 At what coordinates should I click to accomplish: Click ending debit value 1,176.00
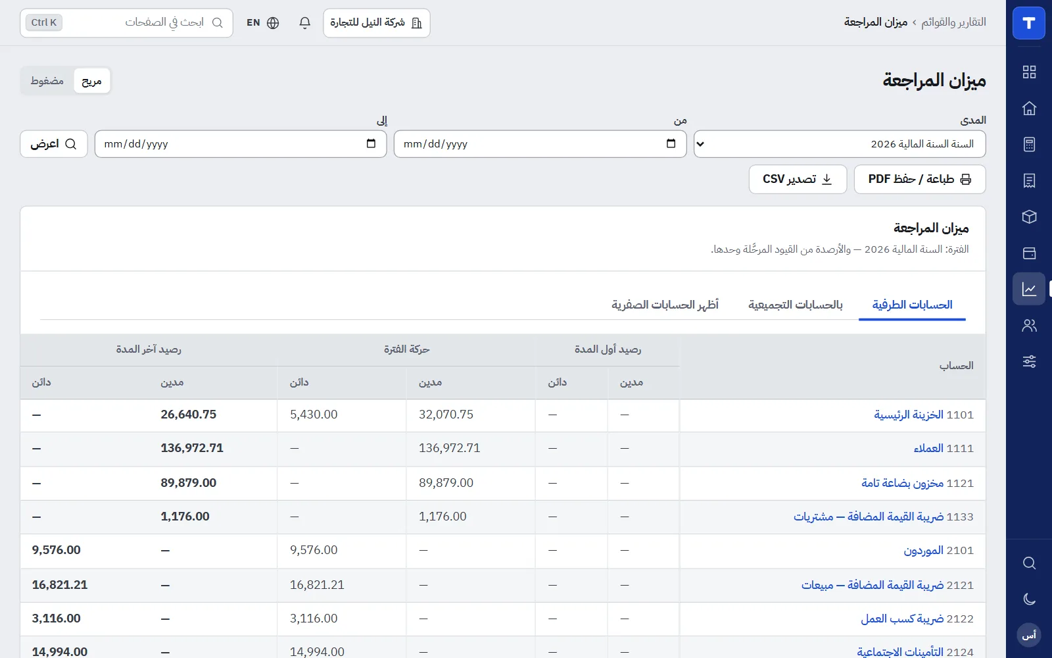click(x=185, y=517)
